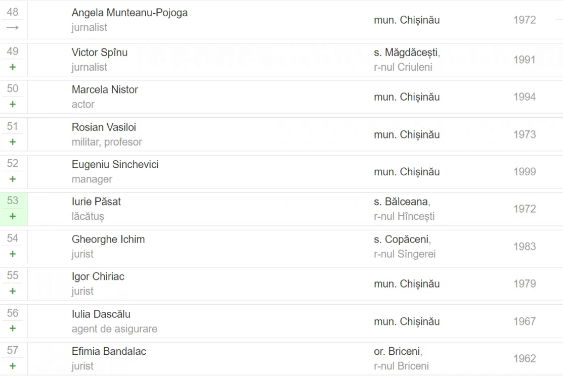
Task: Click the plus icon under number 57
Action: (x=13, y=366)
